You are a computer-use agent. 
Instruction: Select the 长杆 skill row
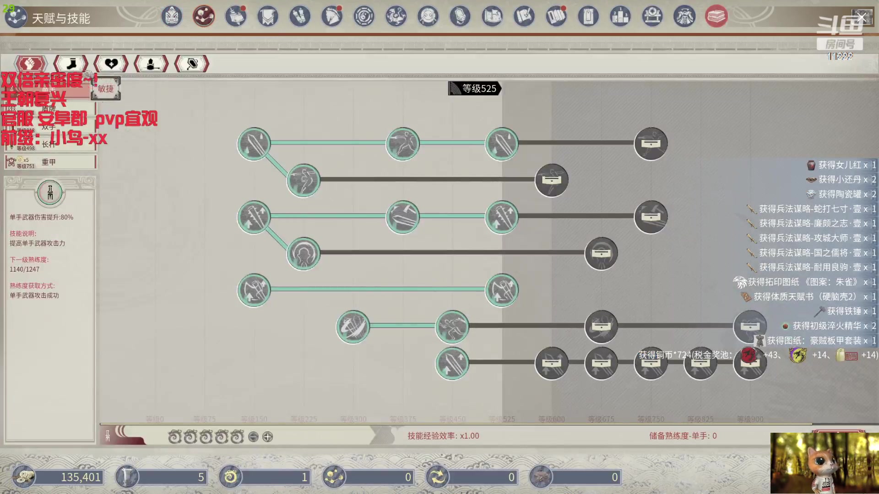point(50,145)
